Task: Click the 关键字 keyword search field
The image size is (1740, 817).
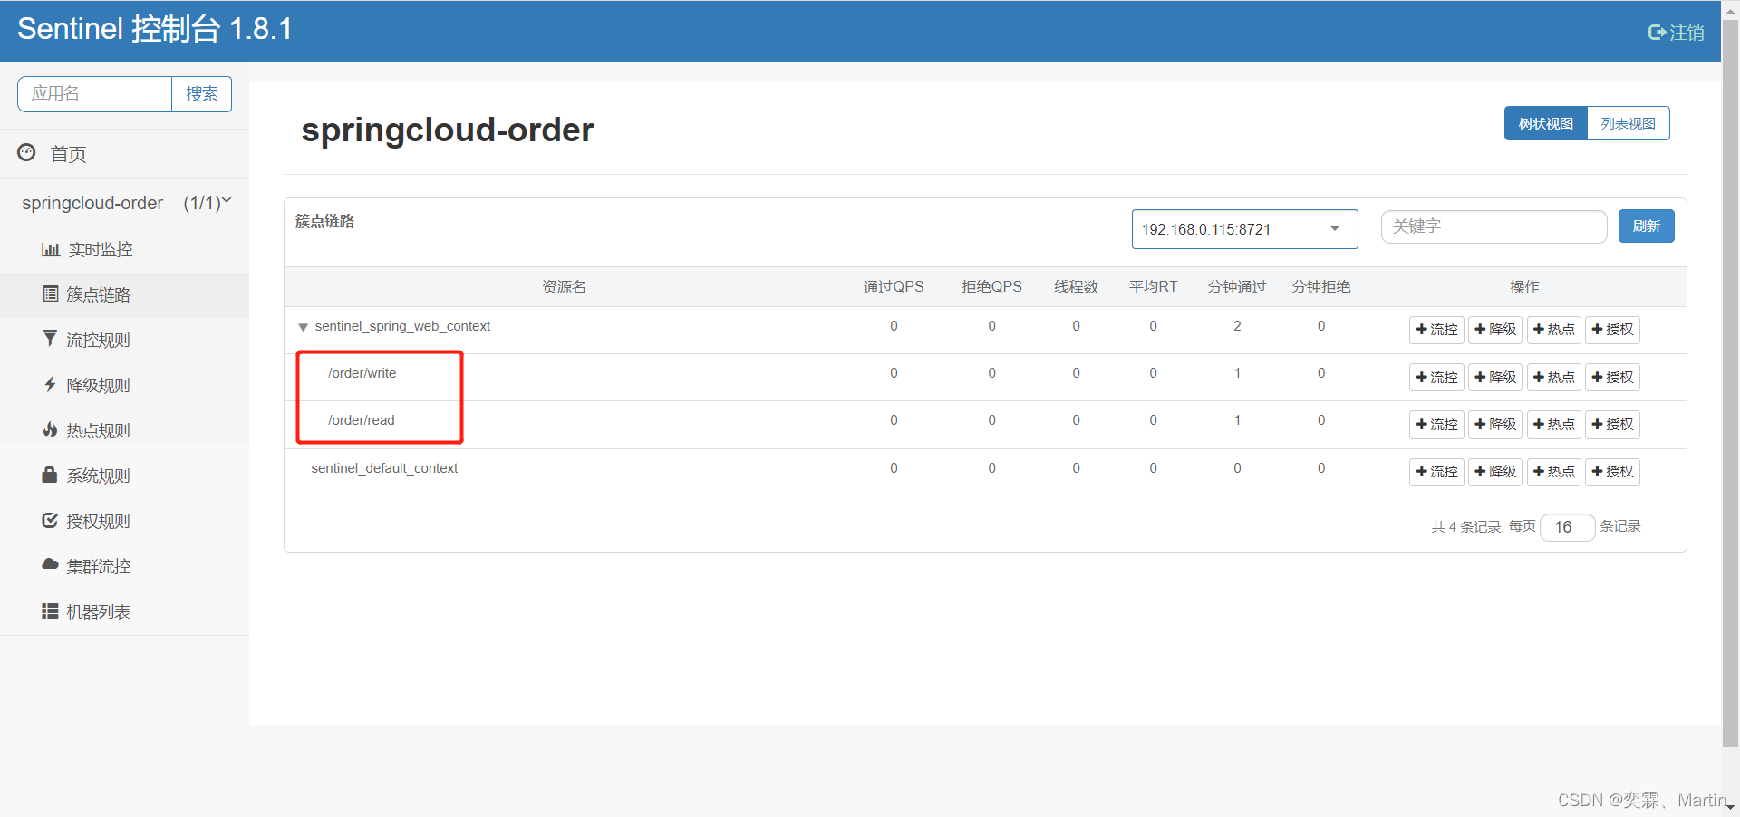Action: [1493, 226]
